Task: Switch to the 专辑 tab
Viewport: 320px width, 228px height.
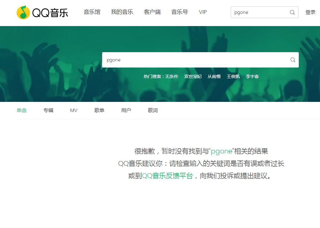Action: coord(48,110)
